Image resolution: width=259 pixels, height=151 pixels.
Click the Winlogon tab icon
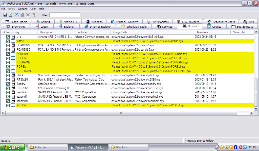88,22
